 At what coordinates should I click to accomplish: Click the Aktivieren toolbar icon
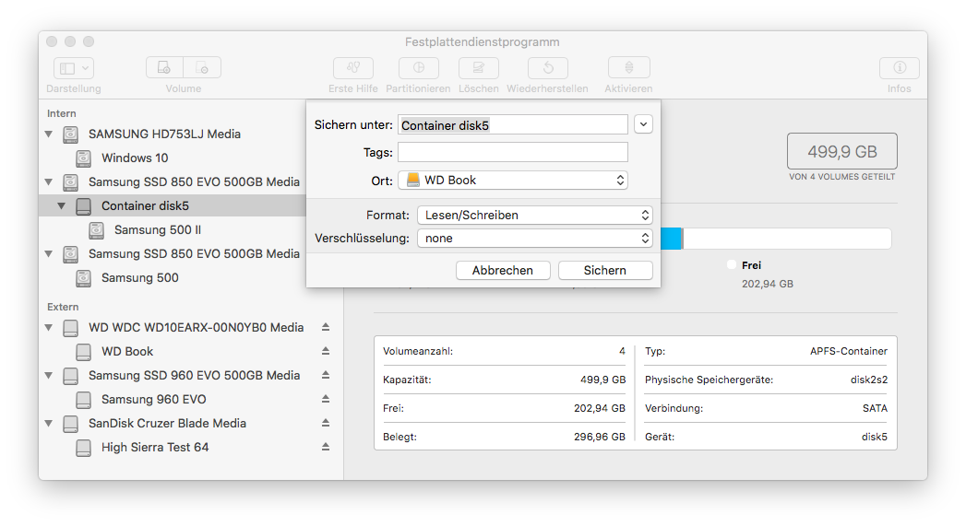[x=628, y=68]
